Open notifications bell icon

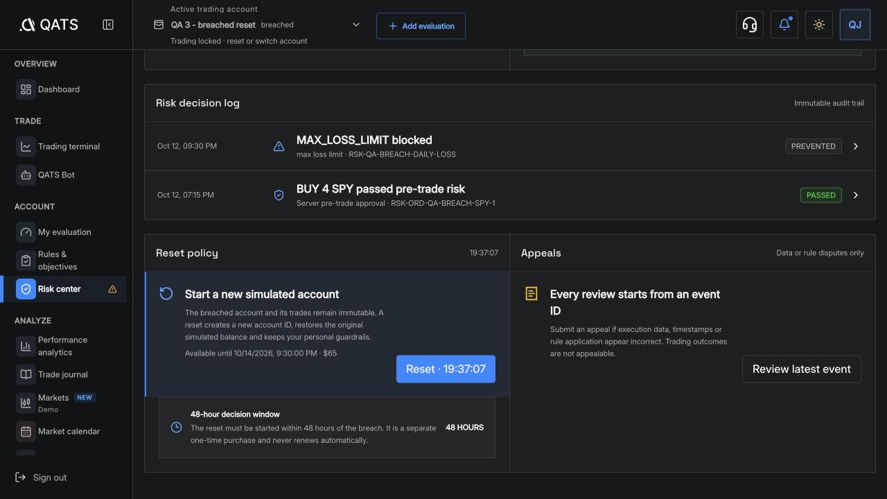[784, 25]
